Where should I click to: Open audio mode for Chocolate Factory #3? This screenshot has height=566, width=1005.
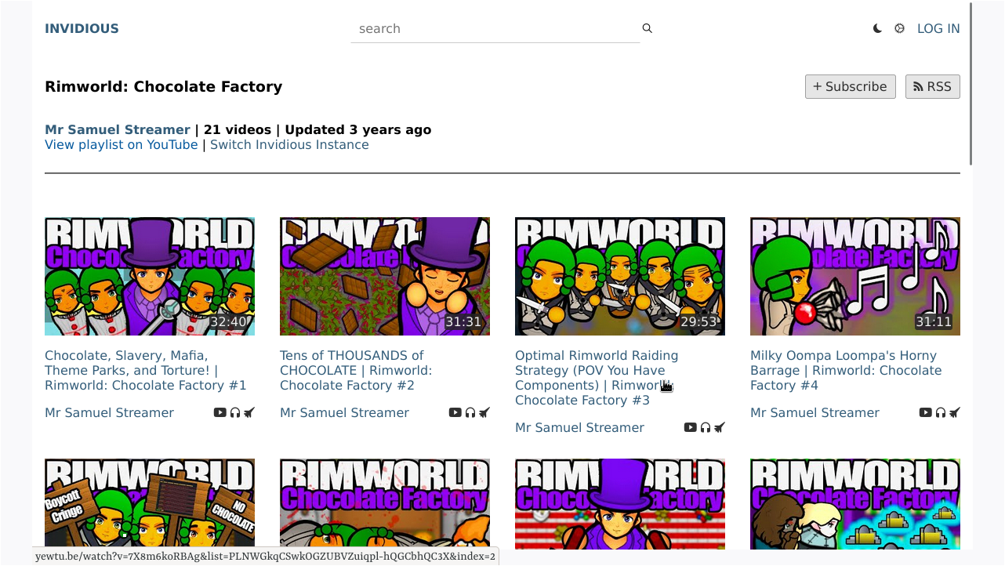[706, 427]
